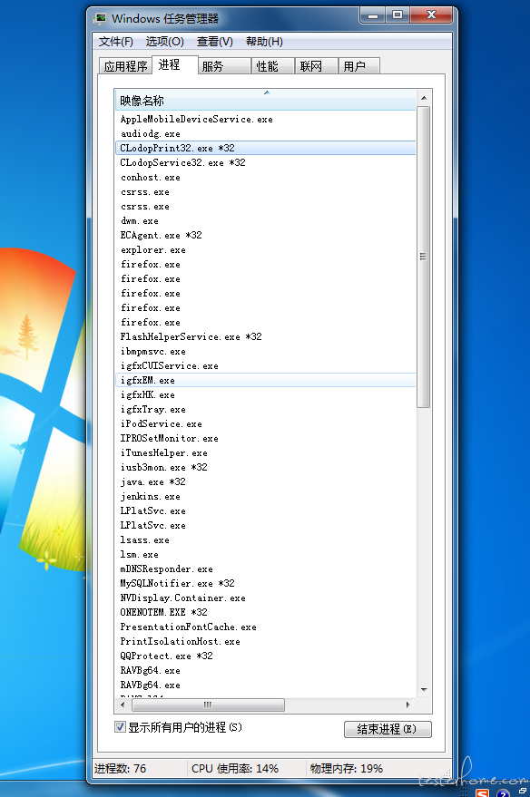This screenshot has width=530, height=797.
Task: Select PresentationFontCache.exe process
Action: click(x=265, y=627)
